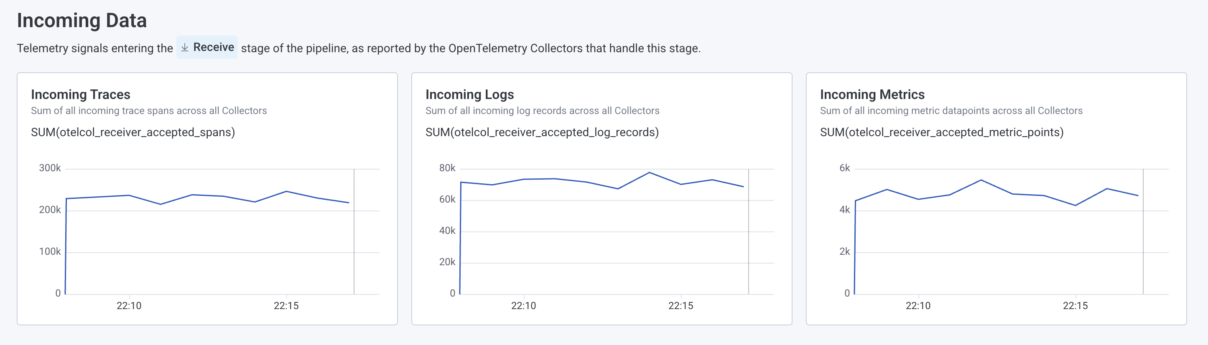
Task: Click the dashed time marker in Logs chart
Action: point(749,231)
